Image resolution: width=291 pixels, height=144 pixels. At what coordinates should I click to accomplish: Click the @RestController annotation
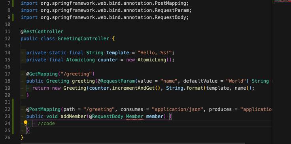[x=42, y=31]
